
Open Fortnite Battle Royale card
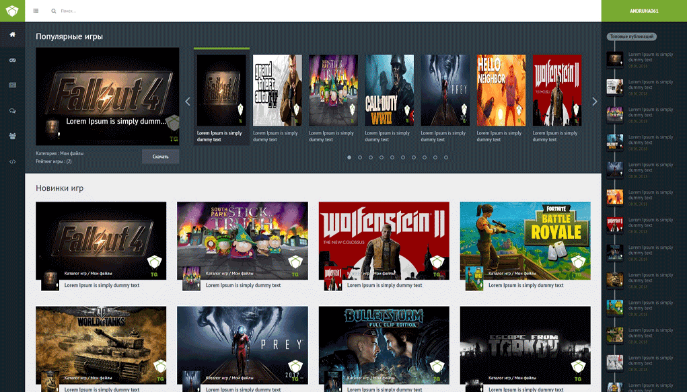click(526, 241)
